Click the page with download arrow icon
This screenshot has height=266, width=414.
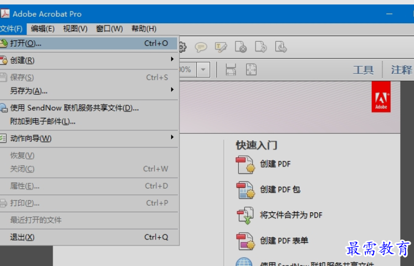(281, 47)
